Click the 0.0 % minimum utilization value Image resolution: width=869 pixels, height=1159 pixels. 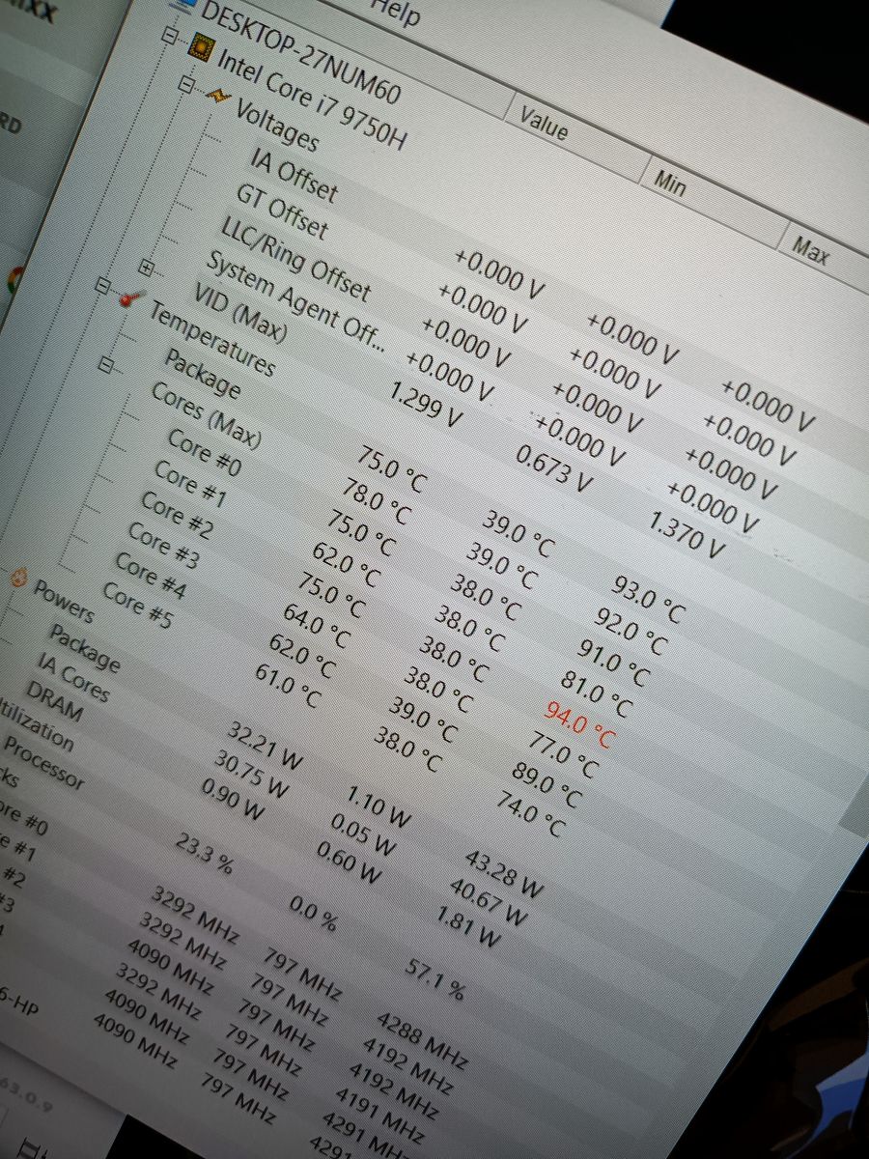(x=314, y=913)
